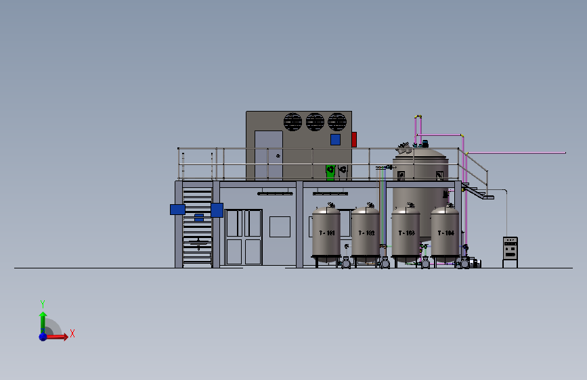Select the tank labeled T-102

pyautogui.click(x=366, y=234)
